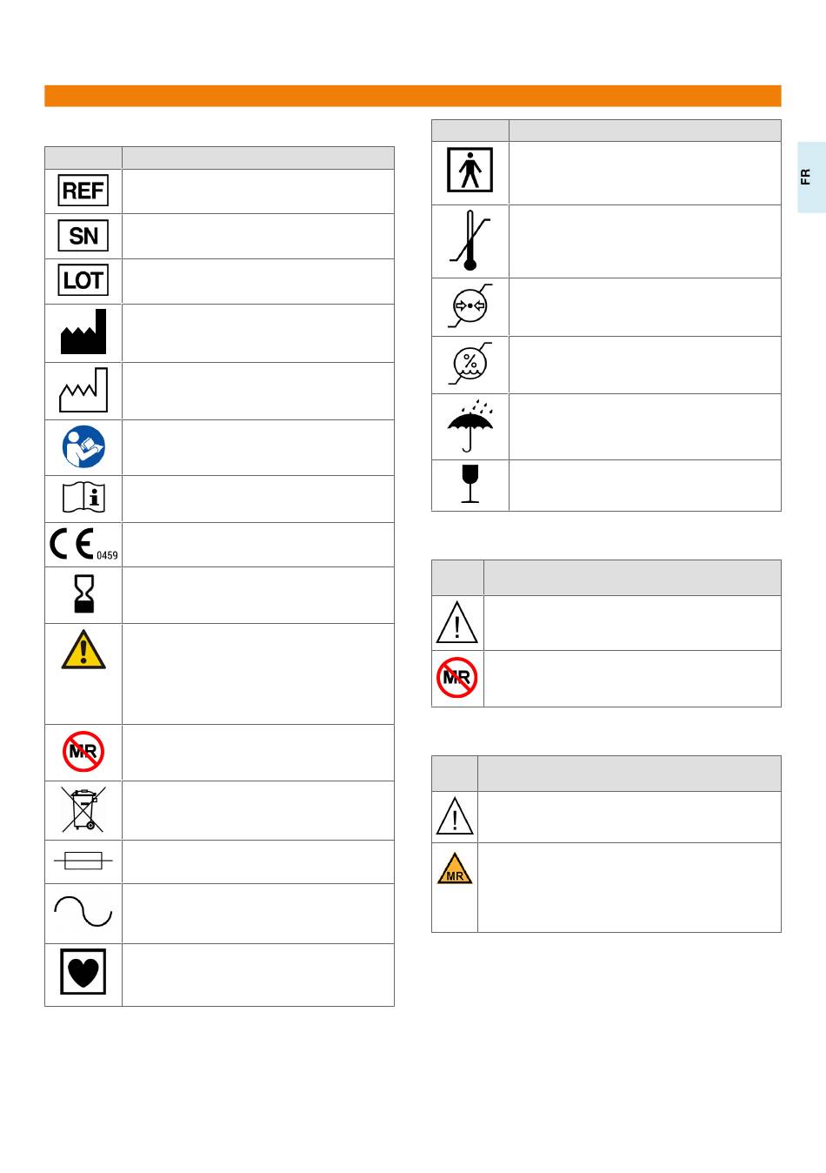
Task: Select the yellow warning triangle icon
Action: point(83,650)
